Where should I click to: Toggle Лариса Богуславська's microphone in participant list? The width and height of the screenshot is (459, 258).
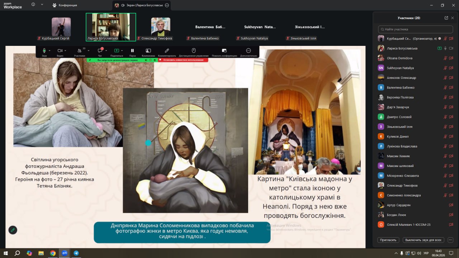point(445,48)
